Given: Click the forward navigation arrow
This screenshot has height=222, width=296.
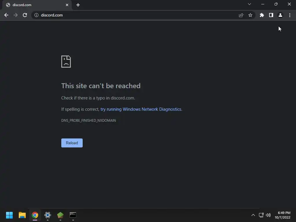Looking at the screenshot, I should pos(16,15).
